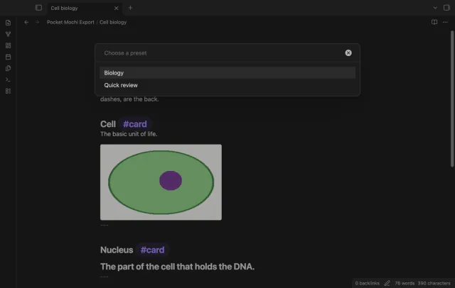This screenshot has height=288, width=455.
Task: Open Pocket Mochi Export breadcrumb folder
Action: click(70, 22)
